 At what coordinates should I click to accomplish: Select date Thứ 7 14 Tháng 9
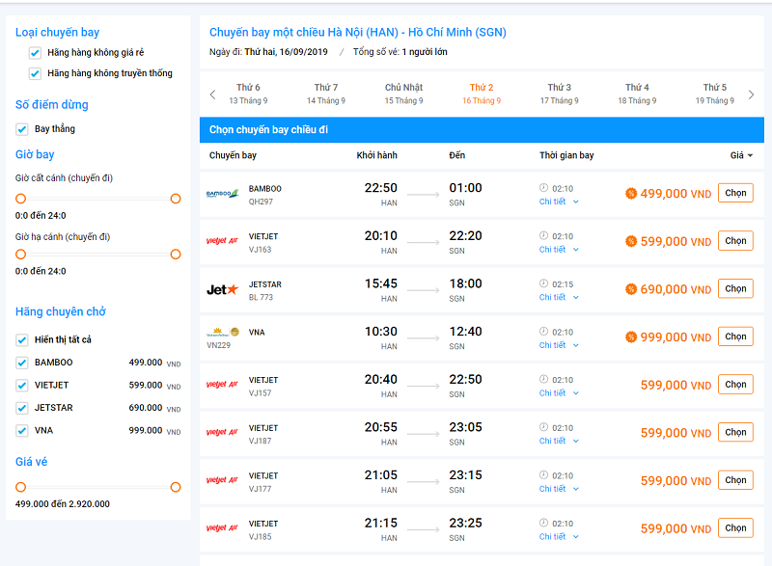click(326, 94)
